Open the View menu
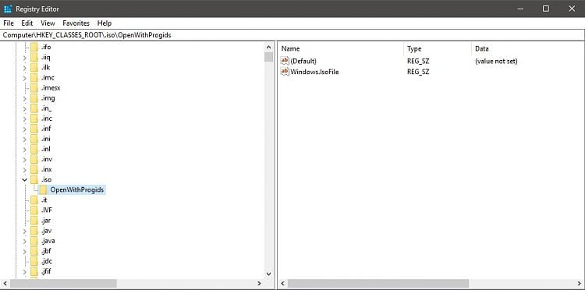The image size is (585, 290). [48, 23]
